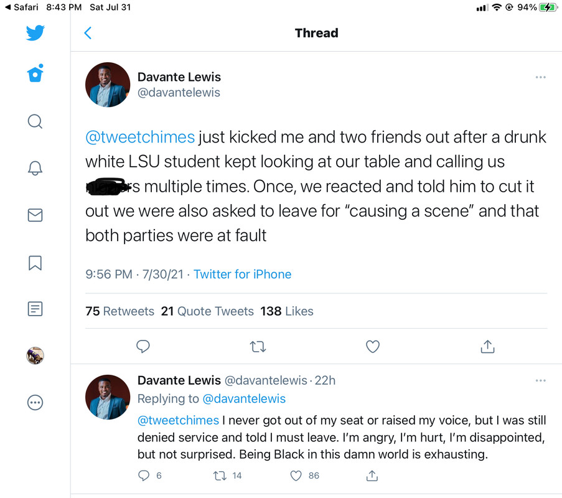Screen dimensions: 562x498
Task: Open options menu on main tweet
Action: 540,77
